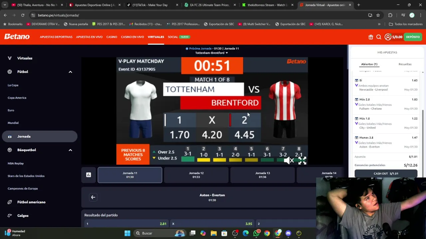Viewport: 426px width, 239px height.
Task: Open Stars de los Estados Unidos
Action: [26, 176]
